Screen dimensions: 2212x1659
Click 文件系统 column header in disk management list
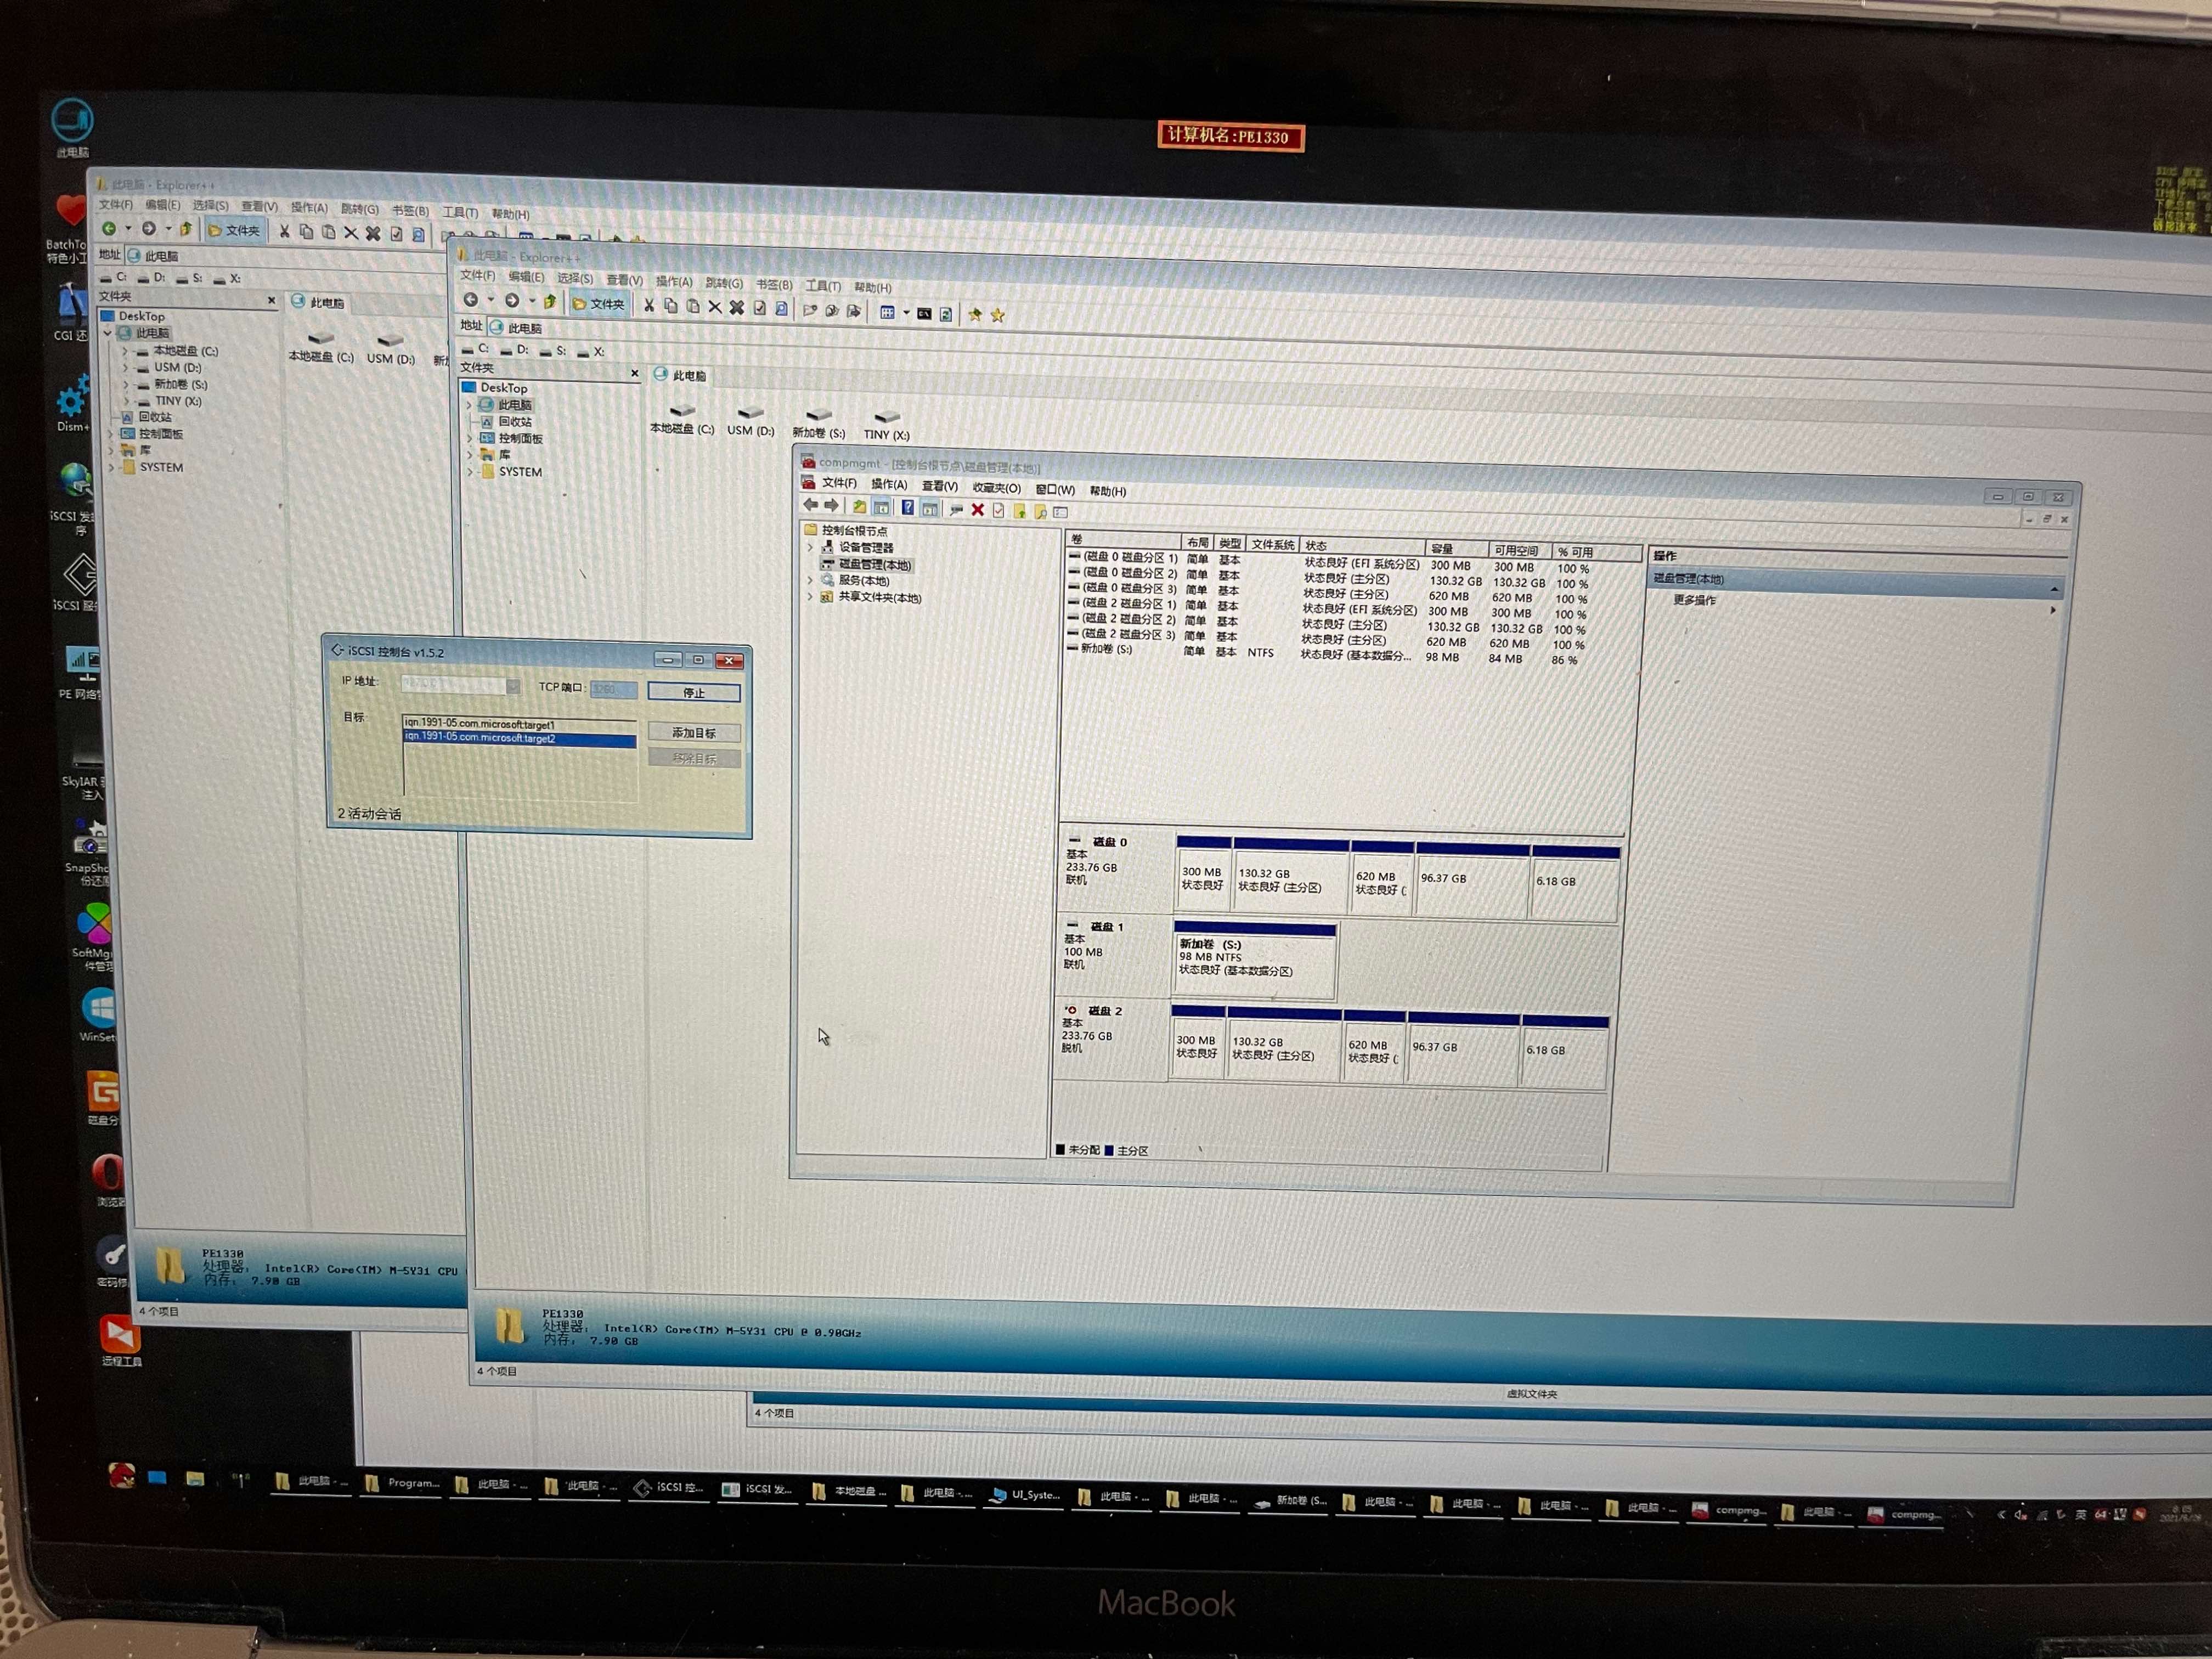1273,545
